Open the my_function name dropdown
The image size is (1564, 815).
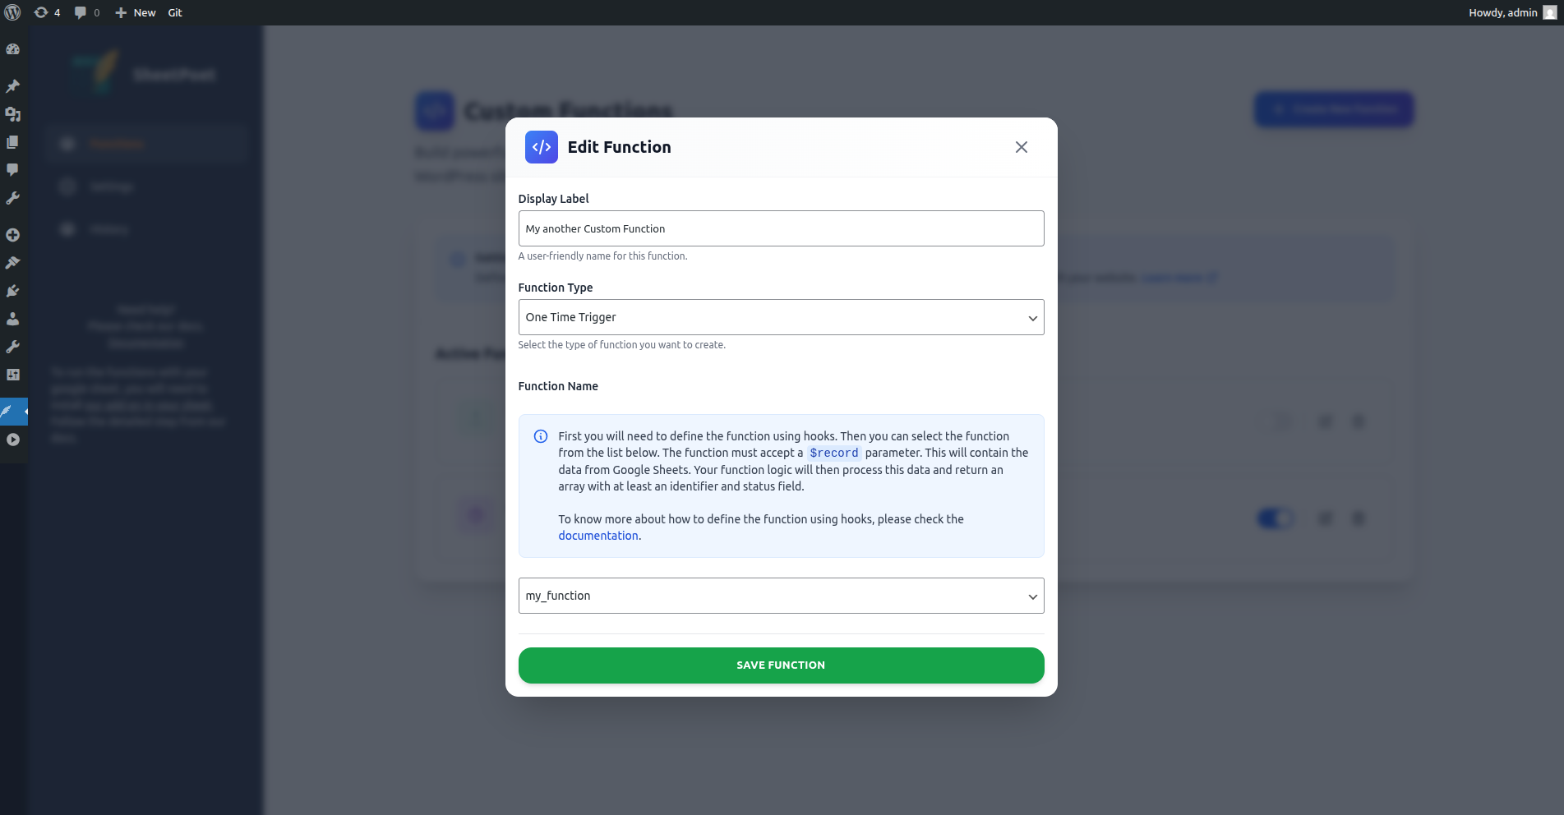[x=781, y=596]
